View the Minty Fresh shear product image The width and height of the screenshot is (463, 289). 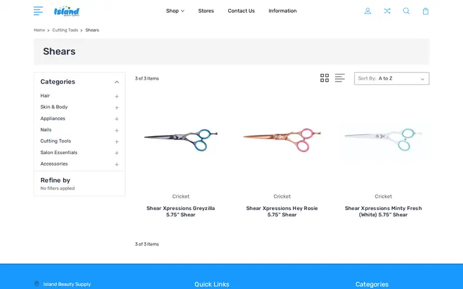coord(383,139)
